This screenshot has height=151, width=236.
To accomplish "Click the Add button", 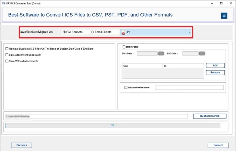I will [215, 65].
